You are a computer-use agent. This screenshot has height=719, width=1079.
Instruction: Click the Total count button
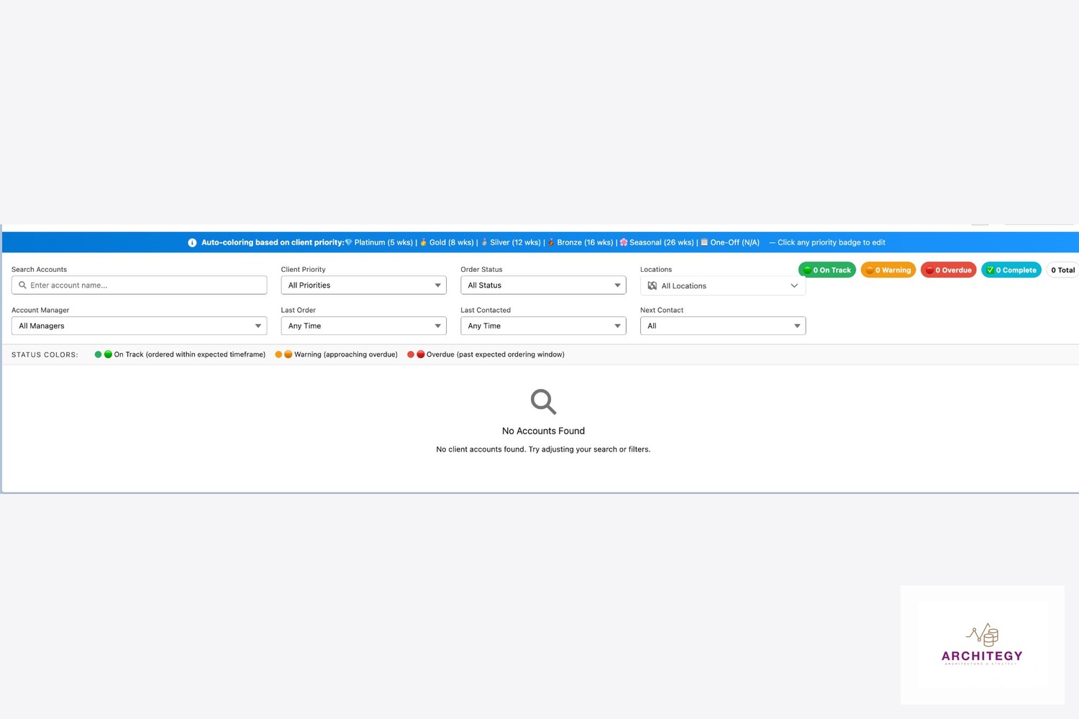(x=1062, y=270)
